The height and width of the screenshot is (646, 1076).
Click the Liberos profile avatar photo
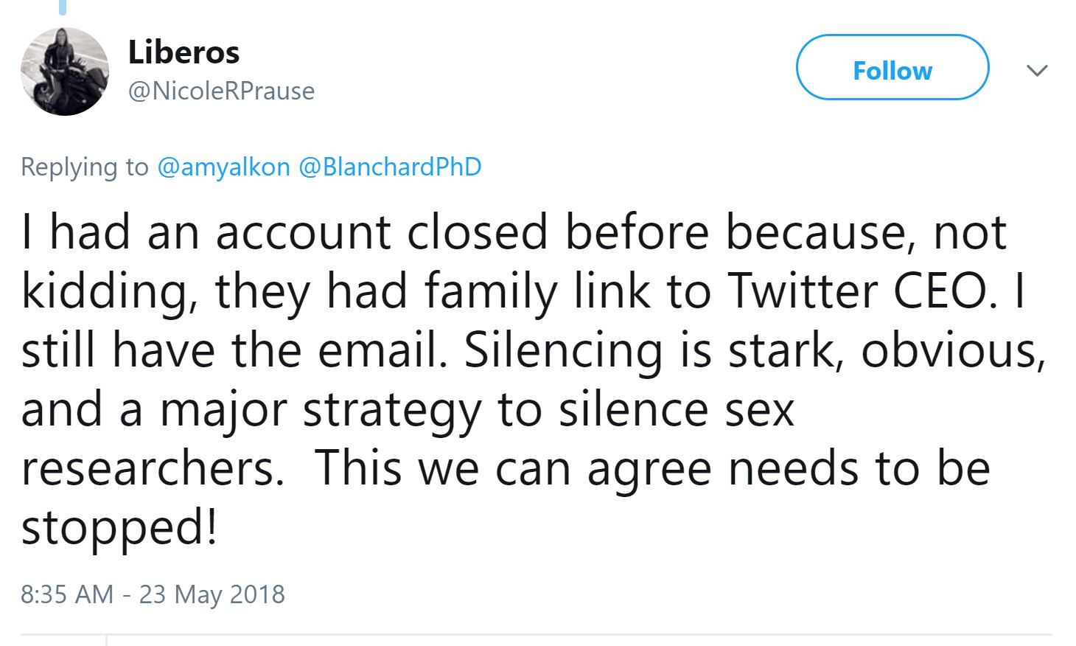tap(64, 71)
